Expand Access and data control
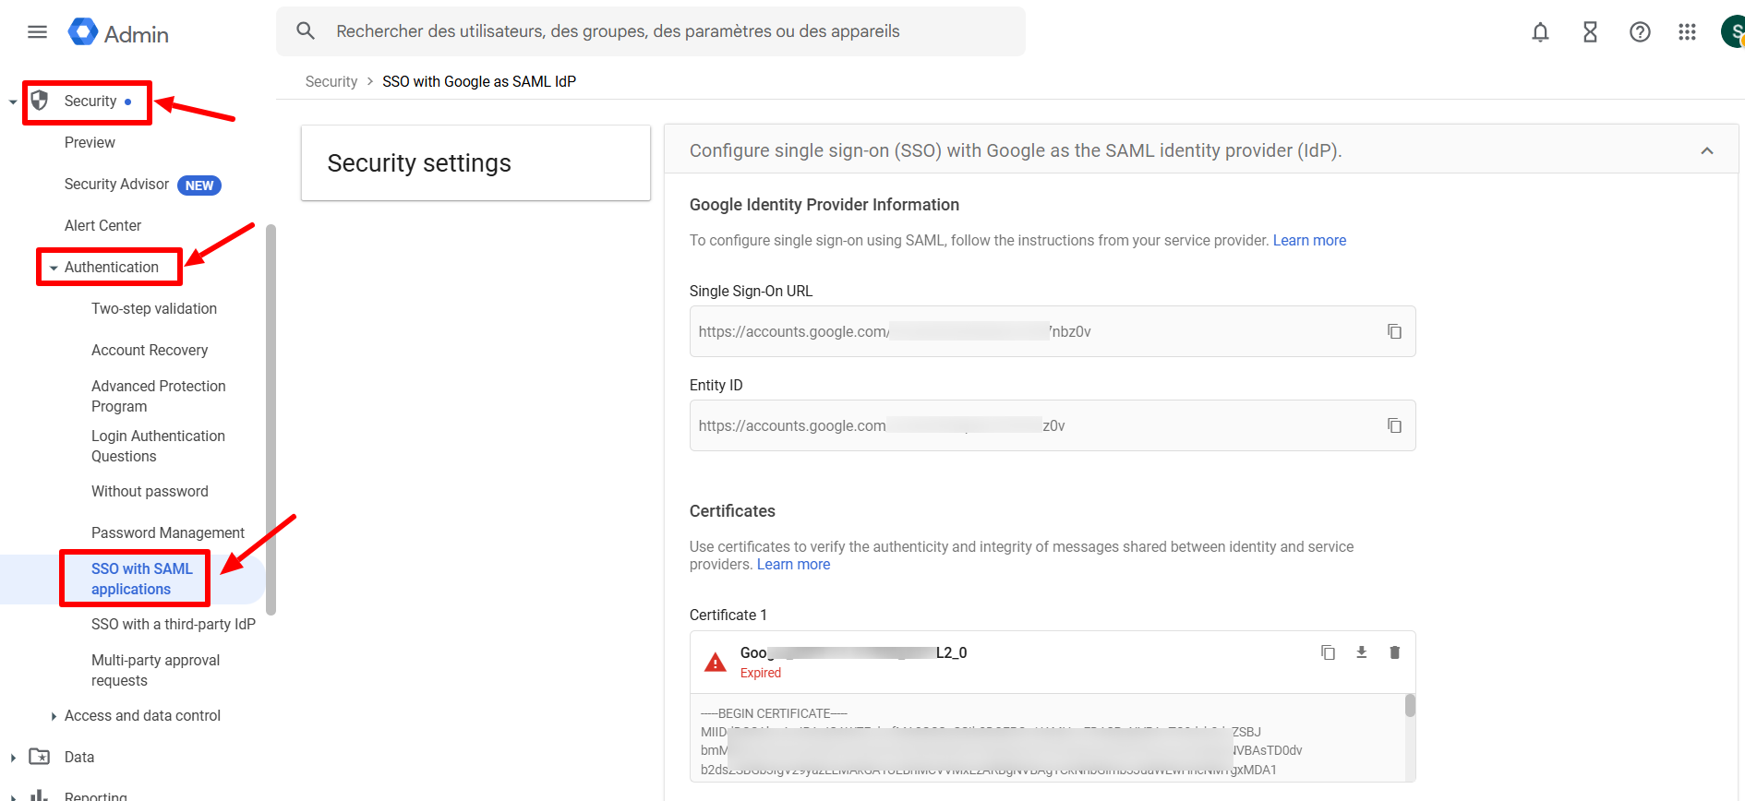 (x=54, y=716)
